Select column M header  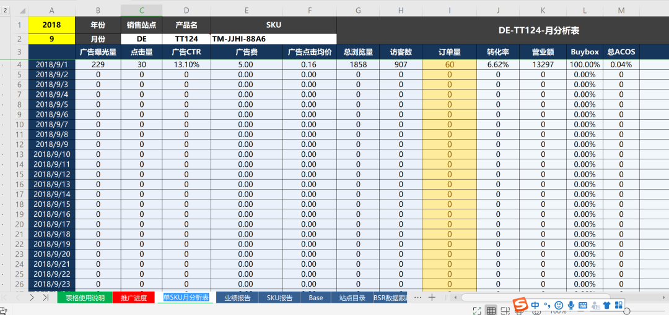[621, 10]
